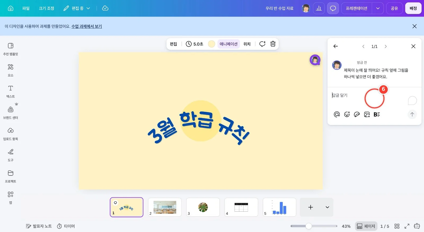Viewport: 424px width, 232px height.
Task: Select slide 2 classroom photo thumbnail
Action: point(165,207)
